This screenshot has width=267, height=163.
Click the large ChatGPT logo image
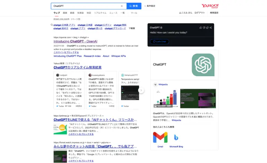coord(203,65)
